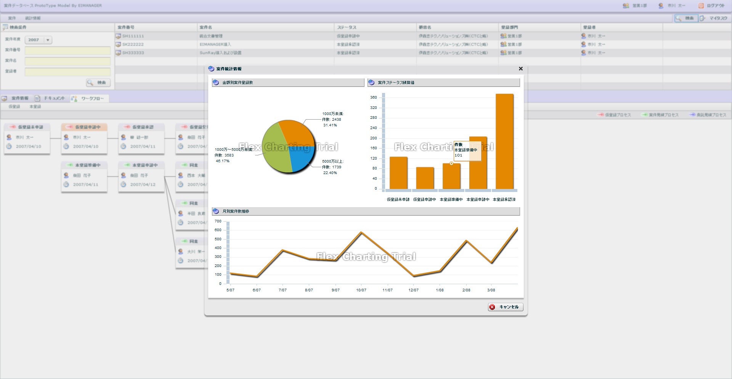This screenshot has height=379, width=732.
Task: Click the 検索 toggle in the top-right toolbar
Action: [x=686, y=18]
